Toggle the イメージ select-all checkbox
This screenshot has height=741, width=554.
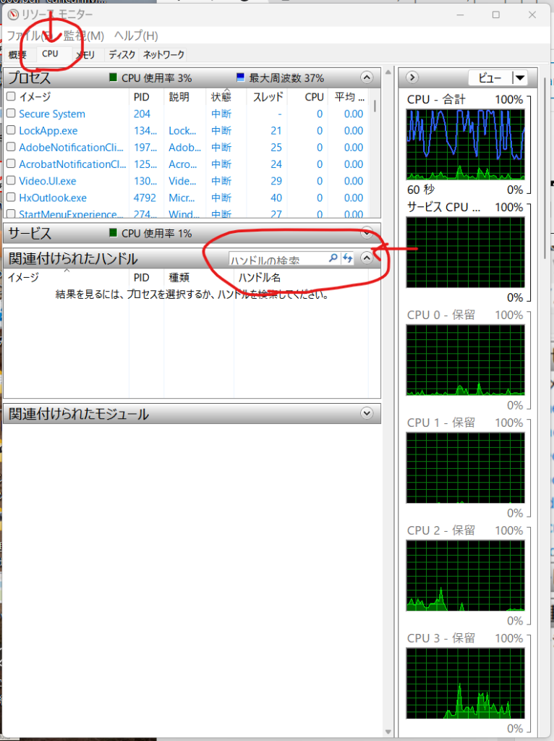11,97
